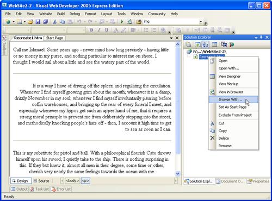The height and width of the screenshot is (201, 272).
Task: Click the Unordered (bulleted) List icon
Action: 146,30
